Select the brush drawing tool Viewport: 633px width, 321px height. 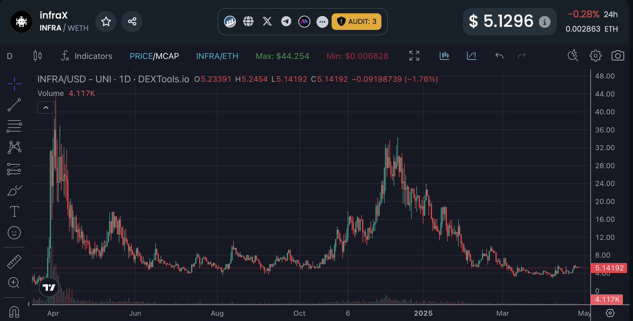(x=14, y=190)
